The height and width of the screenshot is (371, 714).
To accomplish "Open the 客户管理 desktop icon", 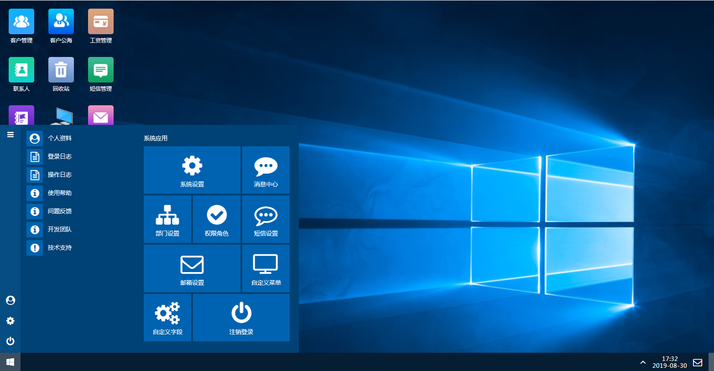I will click(x=21, y=26).
